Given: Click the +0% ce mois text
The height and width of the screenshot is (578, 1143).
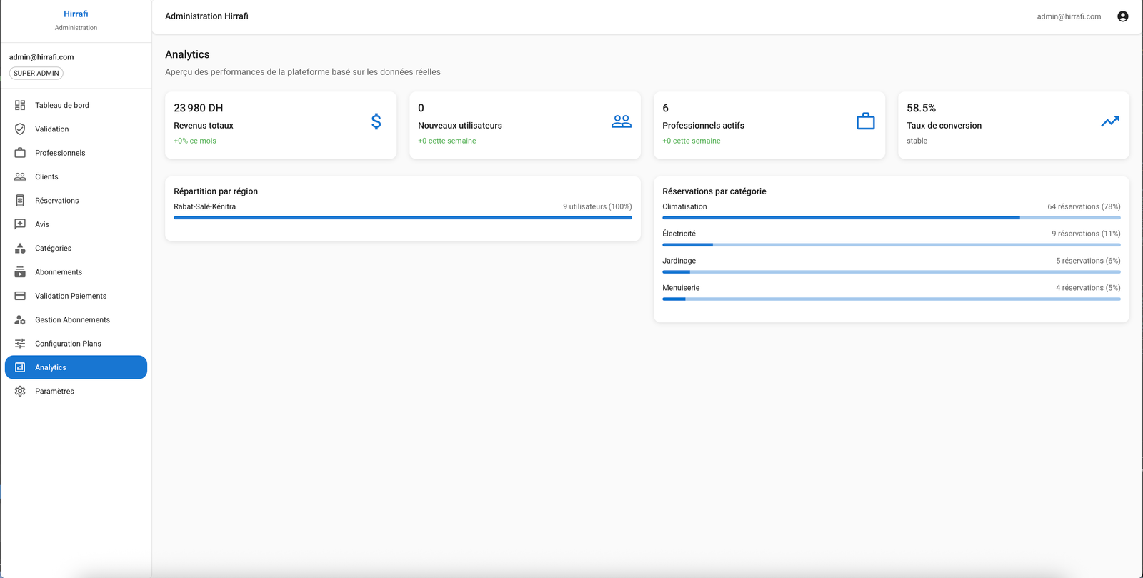Looking at the screenshot, I should click(x=195, y=141).
